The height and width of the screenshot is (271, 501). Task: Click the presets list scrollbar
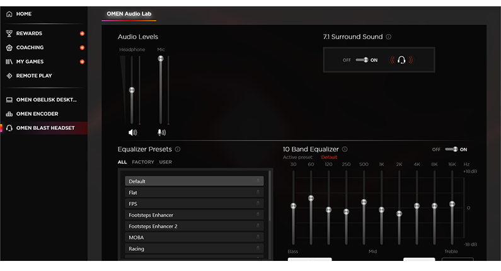tap(270, 195)
